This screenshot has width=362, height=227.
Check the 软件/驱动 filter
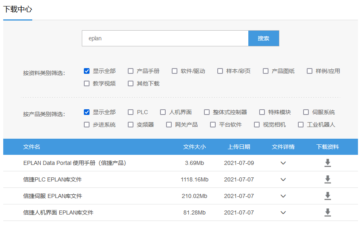(x=175, y=71)
